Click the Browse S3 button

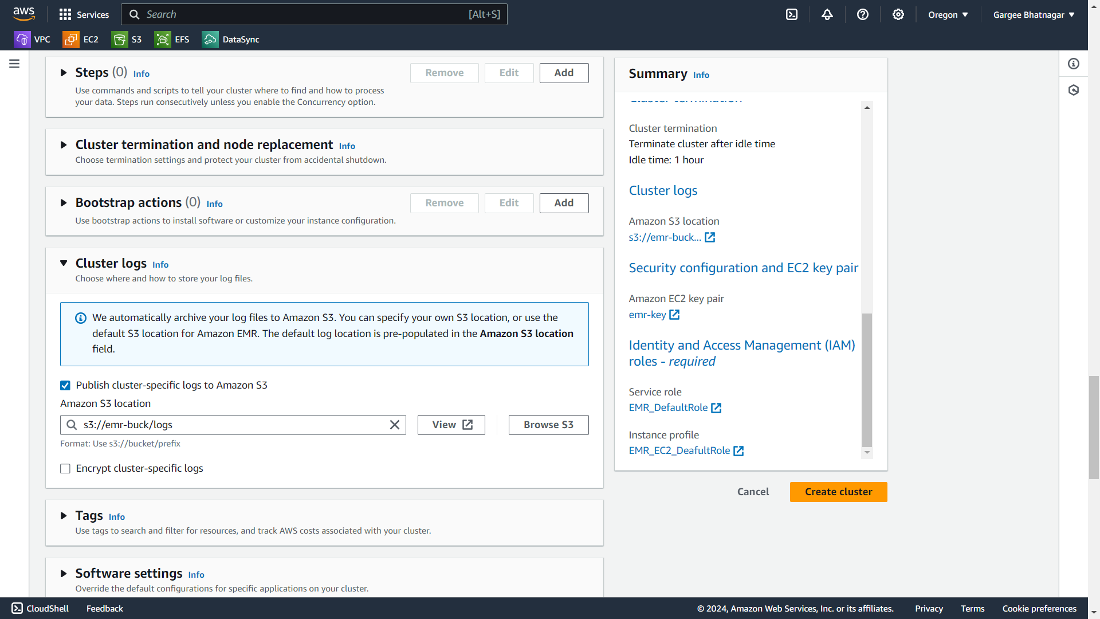(548, 425)
